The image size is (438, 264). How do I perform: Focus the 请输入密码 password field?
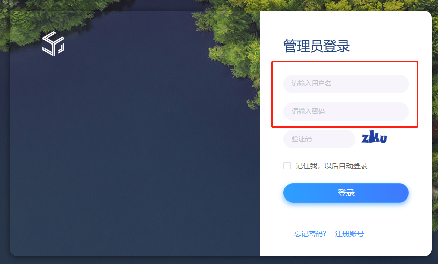pyautogui.click(x=346, y=111)
